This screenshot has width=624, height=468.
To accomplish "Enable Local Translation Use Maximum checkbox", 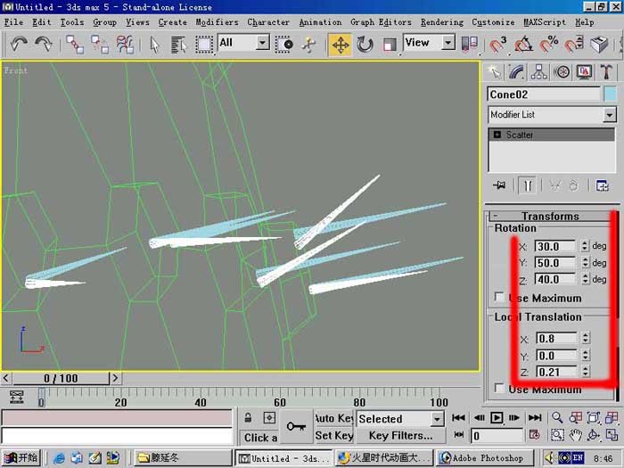I will click(x=499, y=389).
